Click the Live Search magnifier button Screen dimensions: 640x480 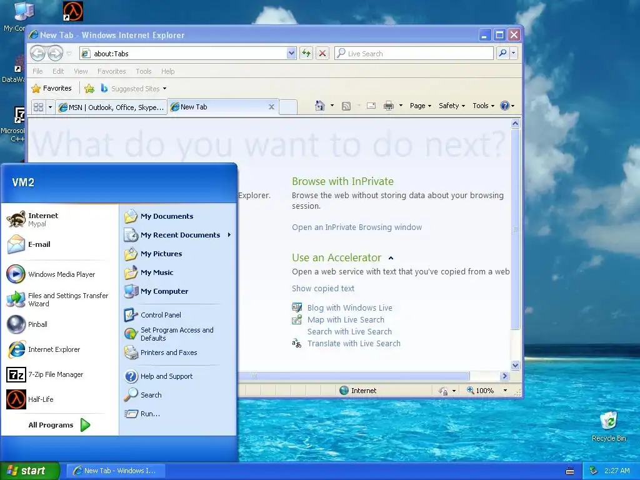(503, 53)
